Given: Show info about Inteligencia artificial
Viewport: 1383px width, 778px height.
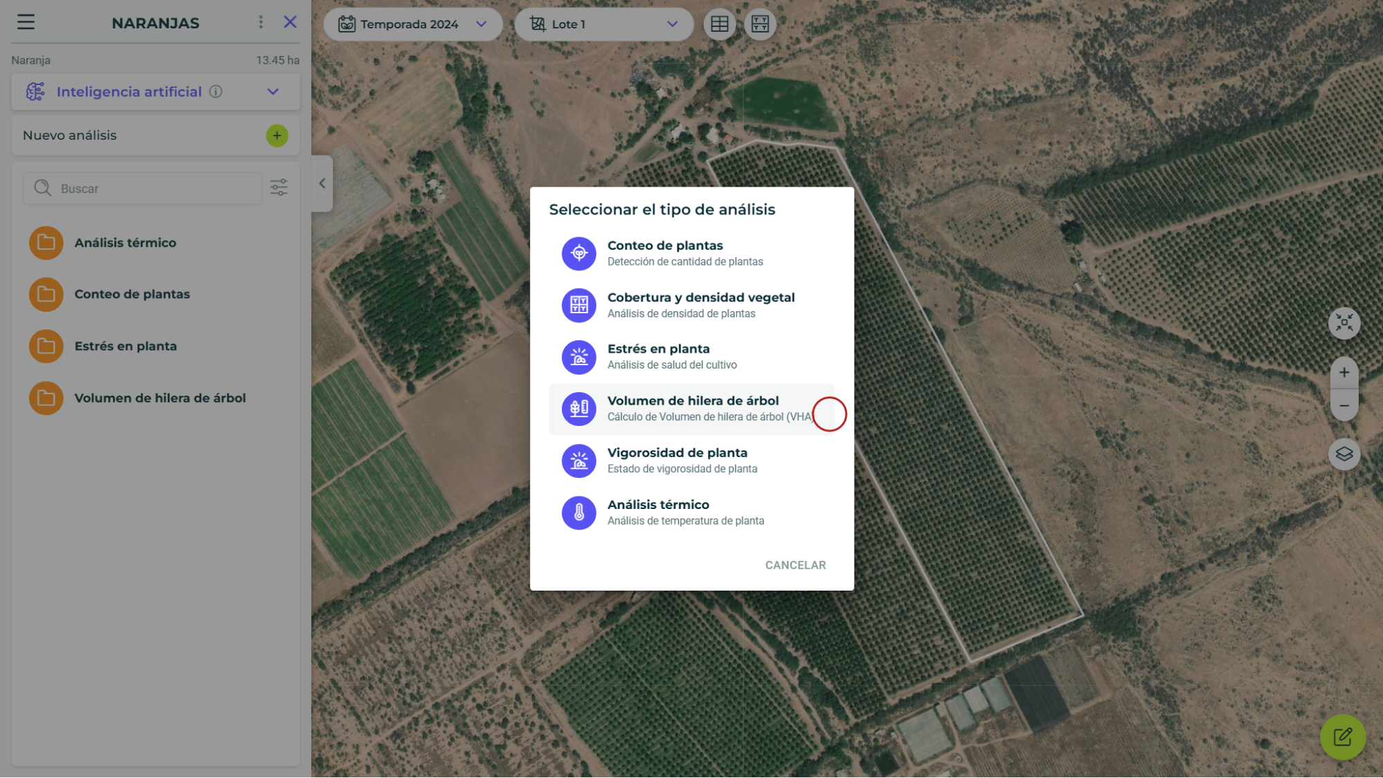Looking at the screenshot, I should tap(216, 91).
